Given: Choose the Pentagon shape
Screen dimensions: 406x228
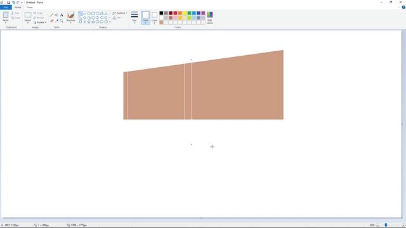Looking at the screenshot, I should 89,18.
